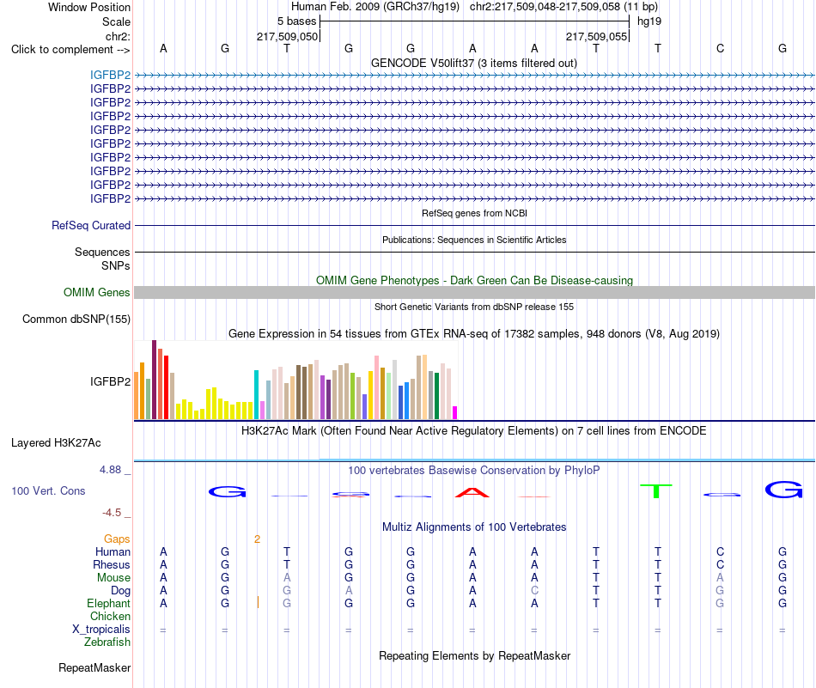Click the Dog species label
The width and height of the screenshot is (816, 688).
(120, 591)
